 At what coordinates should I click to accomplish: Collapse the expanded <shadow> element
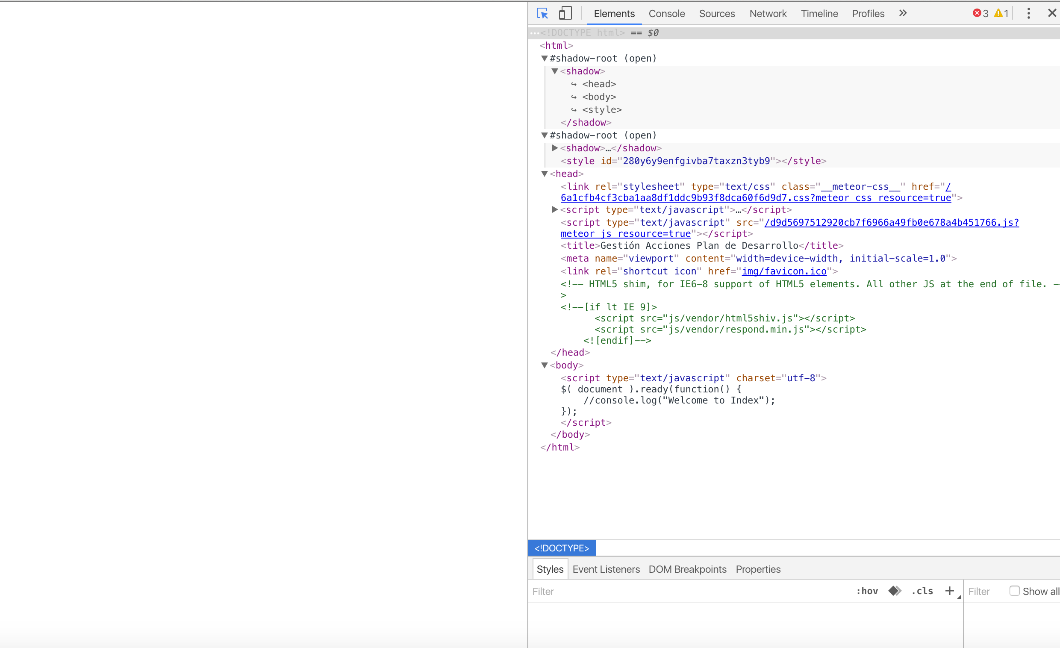(x=555, y=71)
